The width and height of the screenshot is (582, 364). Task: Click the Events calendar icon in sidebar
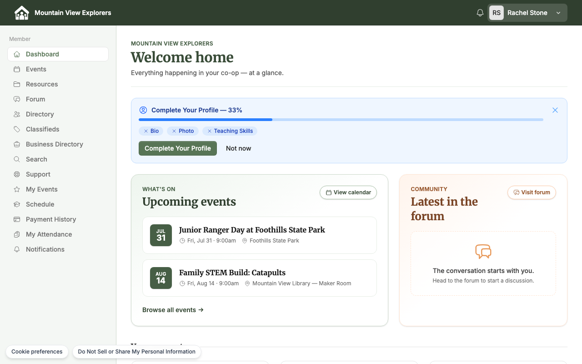click(17, 69)
